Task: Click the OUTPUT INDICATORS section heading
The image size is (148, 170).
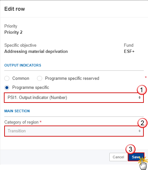Action: pos(23,65)
